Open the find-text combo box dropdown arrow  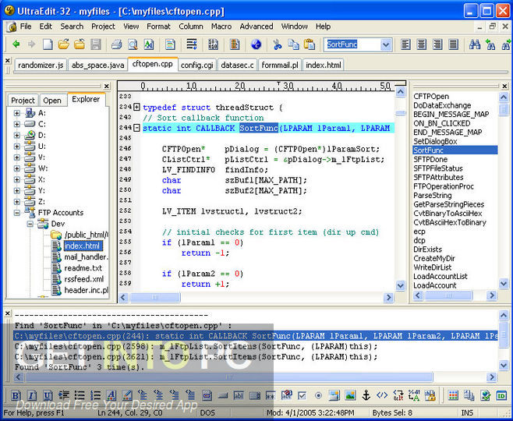tap(386, 44)
